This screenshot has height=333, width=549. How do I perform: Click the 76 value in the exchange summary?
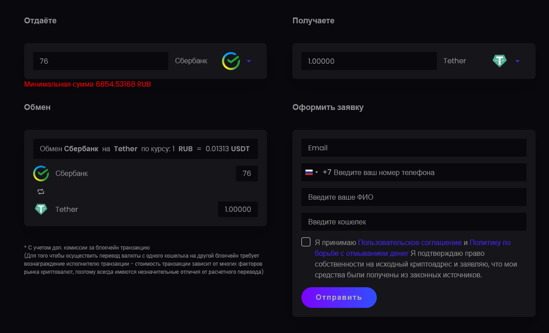[x=247, y=173]
